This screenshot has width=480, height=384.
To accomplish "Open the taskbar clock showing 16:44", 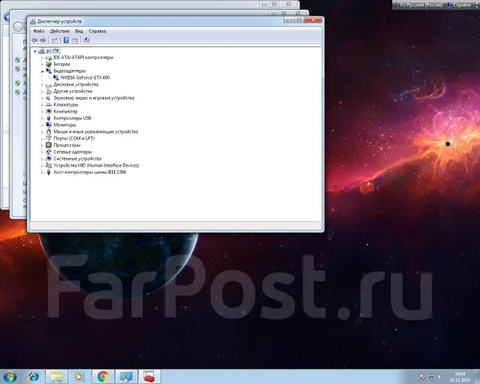I will 460,377.
